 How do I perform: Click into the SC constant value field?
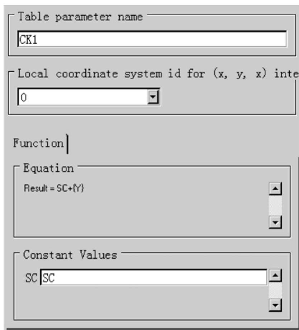coord(153,278)
